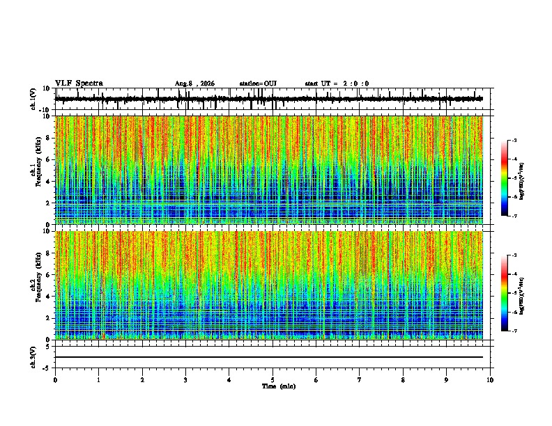Click the "Time (min)" x-axis label
The height and width of the screenshot is (426, 552).
coord(279,386)
